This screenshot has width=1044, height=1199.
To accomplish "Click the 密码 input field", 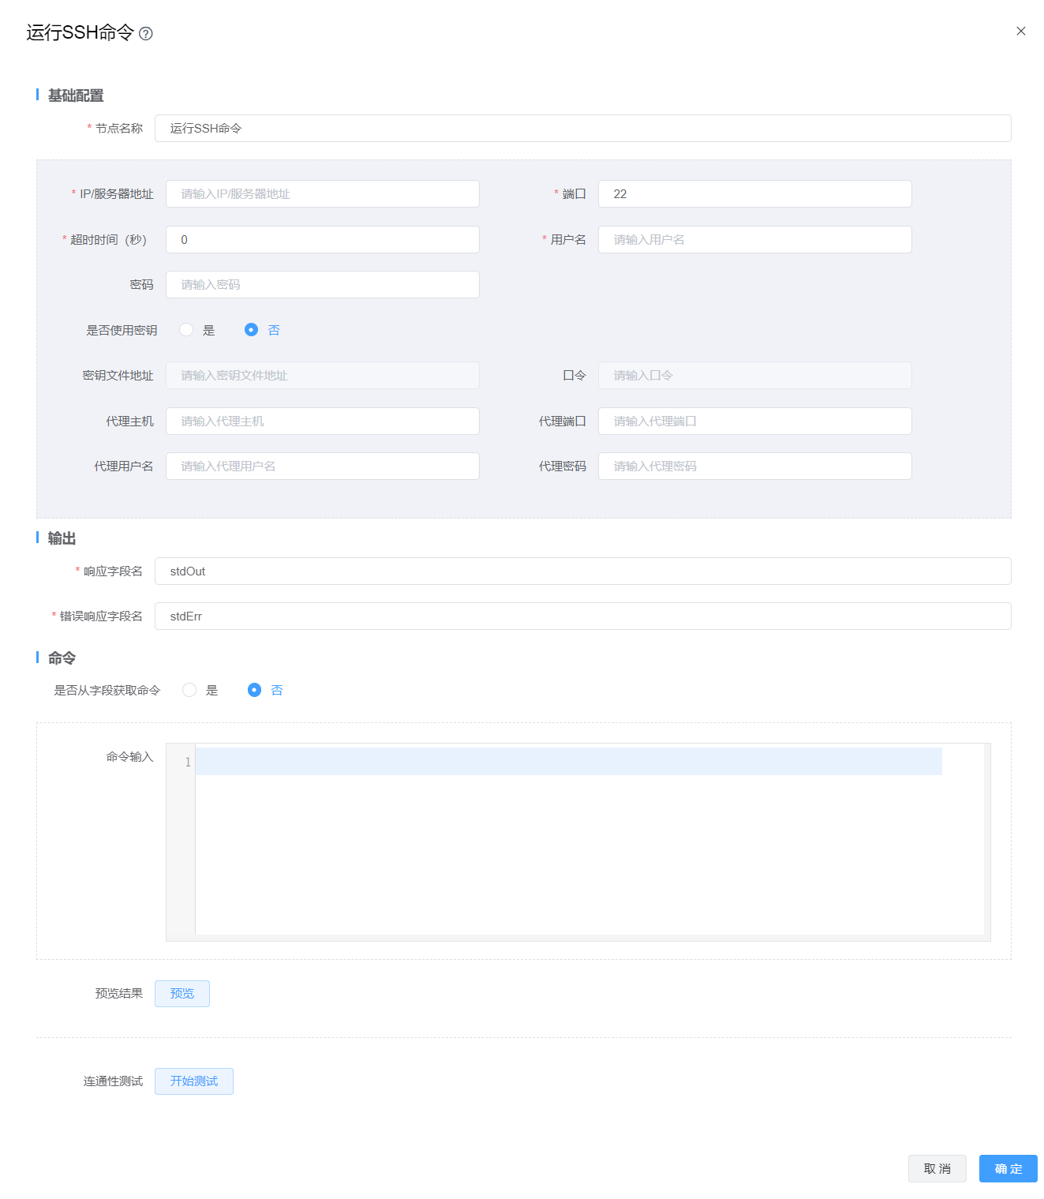I will click(322, 285).
